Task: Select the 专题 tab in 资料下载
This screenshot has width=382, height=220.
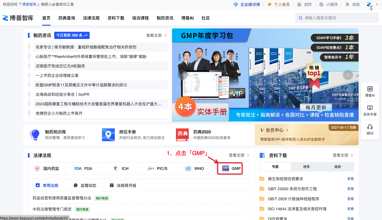Action: click(275, 167)
